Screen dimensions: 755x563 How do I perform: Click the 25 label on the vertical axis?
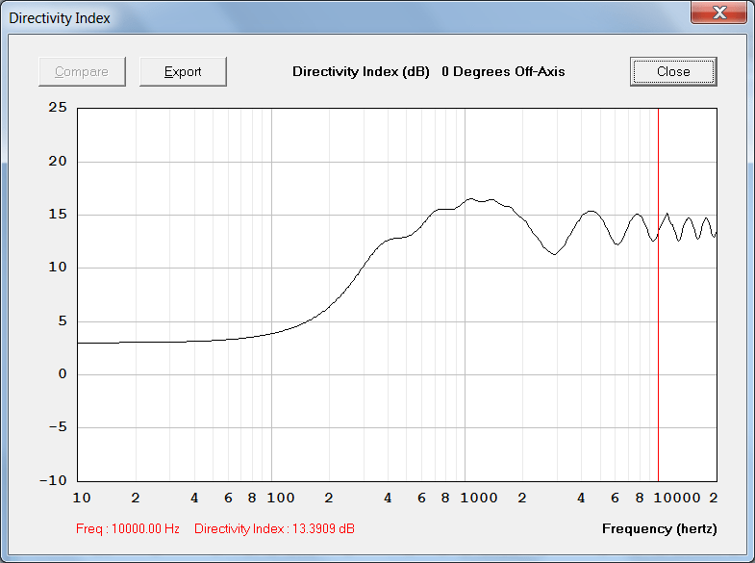[x=58, y=108]
